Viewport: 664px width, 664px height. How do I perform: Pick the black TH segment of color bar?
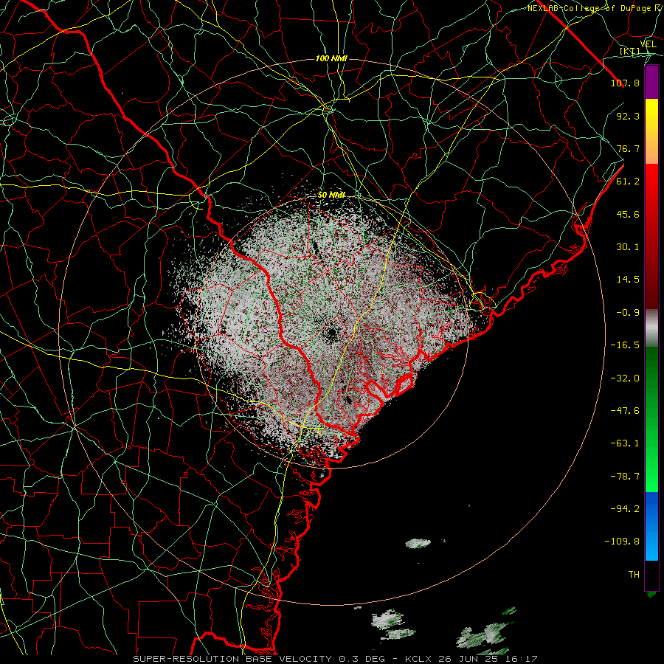click(x=651, y=575)
